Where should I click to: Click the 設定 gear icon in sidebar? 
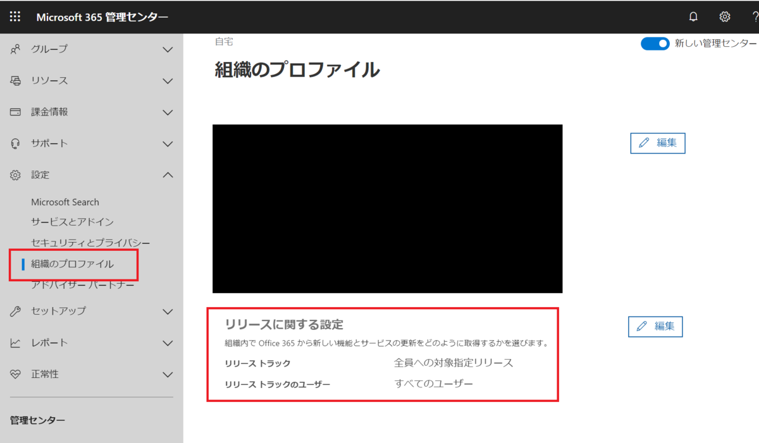pyautogui.click(x=16, y=175)
